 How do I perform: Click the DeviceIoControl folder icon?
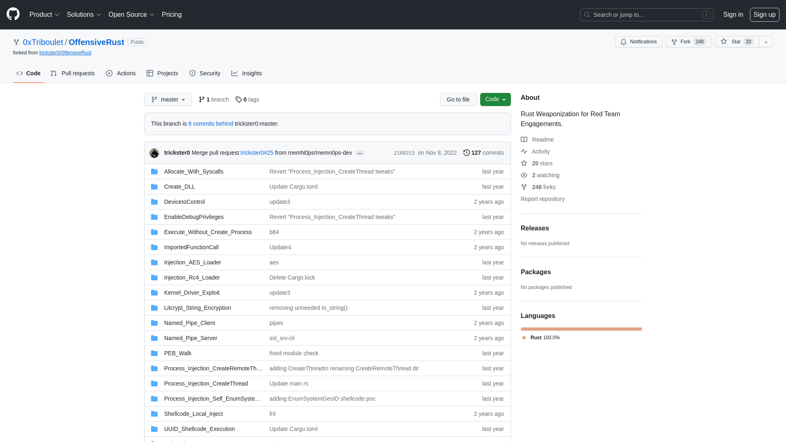154,202
